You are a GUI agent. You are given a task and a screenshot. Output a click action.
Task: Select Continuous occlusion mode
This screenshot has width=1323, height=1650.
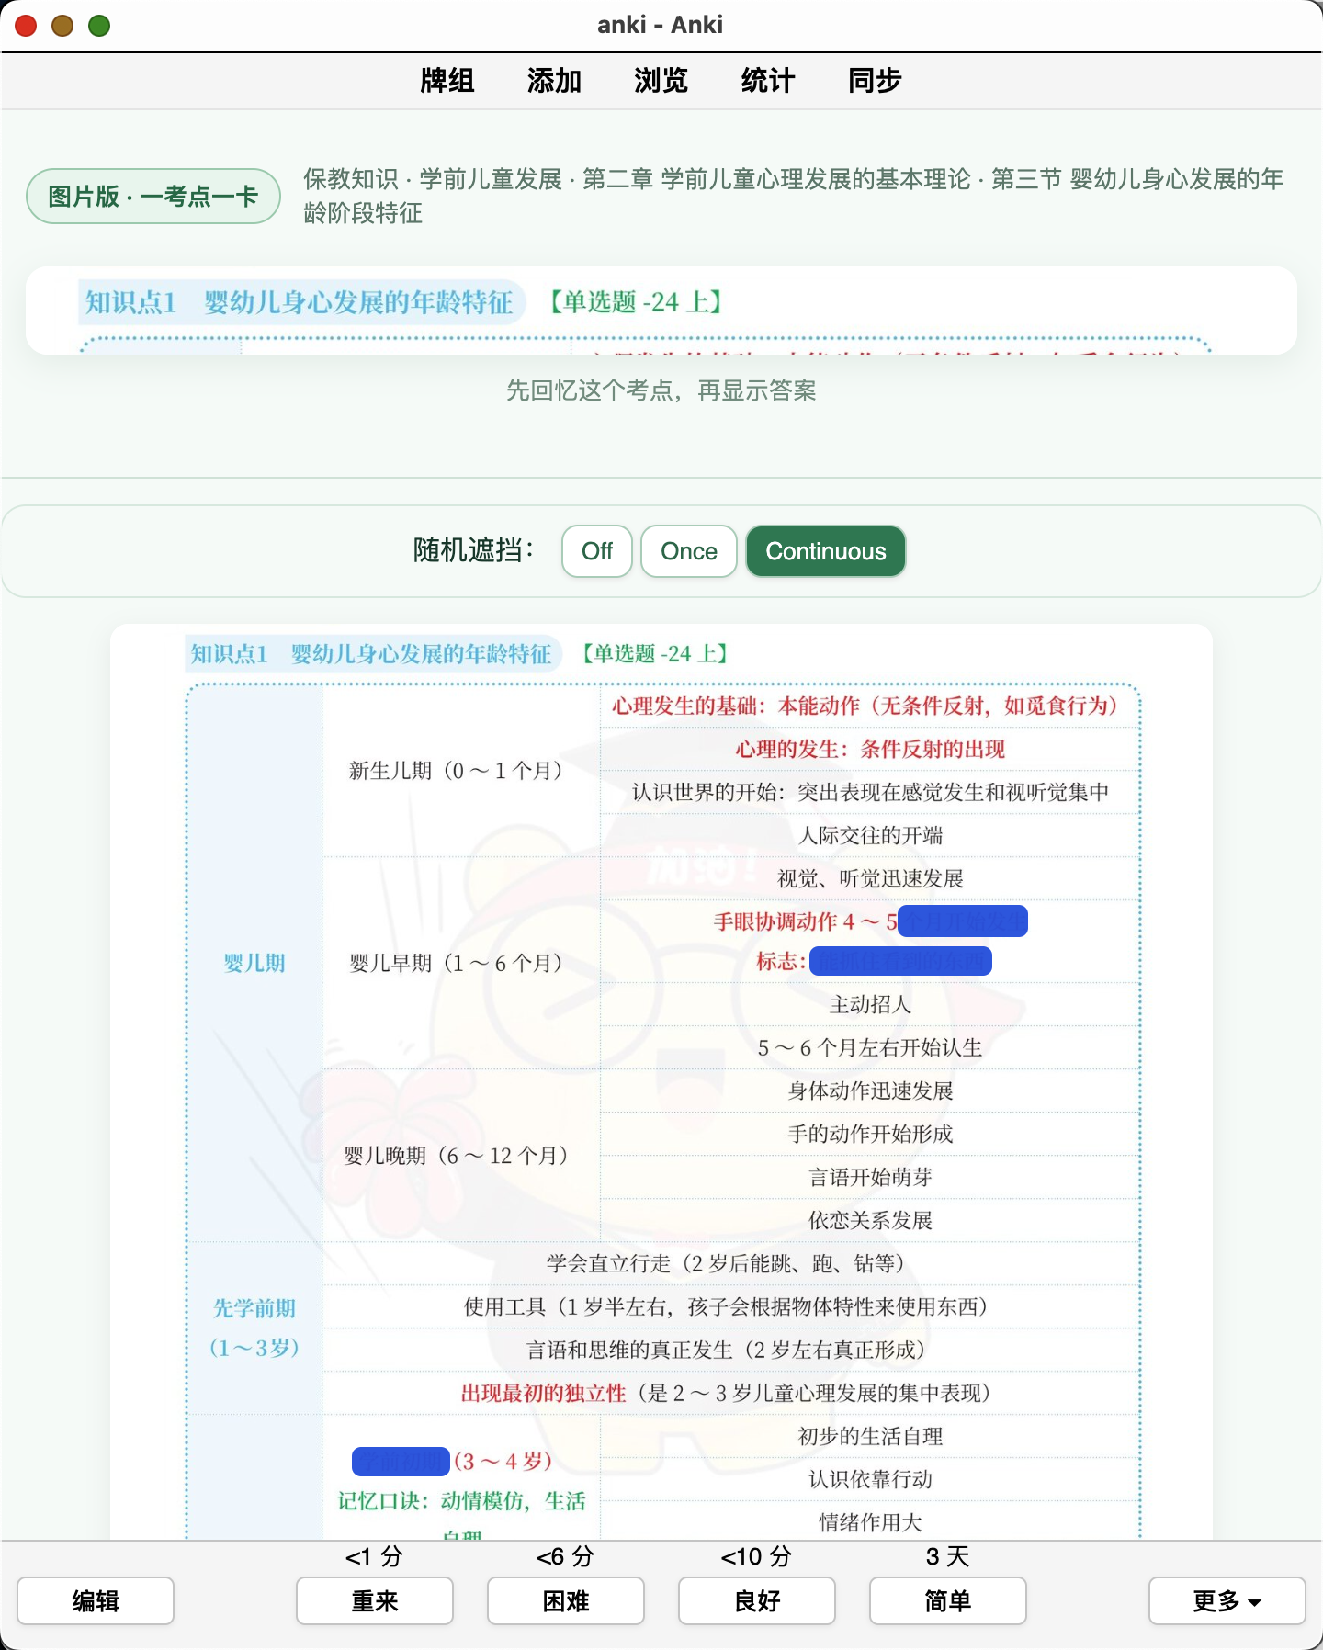coord(826,551)
